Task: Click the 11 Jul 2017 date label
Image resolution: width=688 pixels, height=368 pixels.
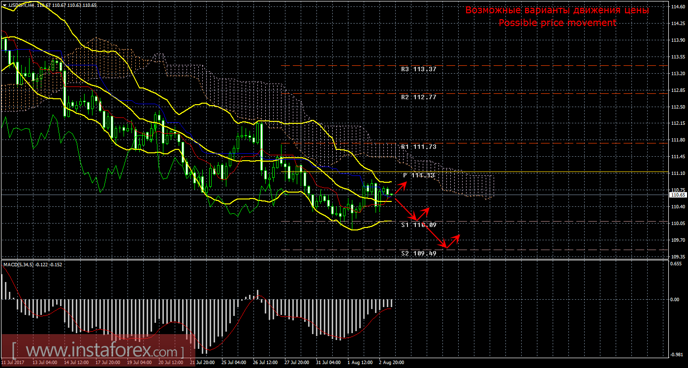Action: [x=13, y=363]
